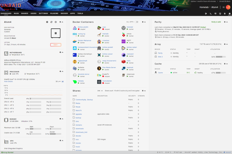This screenshot has width=232, height=154.
Task: Click the binhex-radarr container icon
Action: point(124,48)
